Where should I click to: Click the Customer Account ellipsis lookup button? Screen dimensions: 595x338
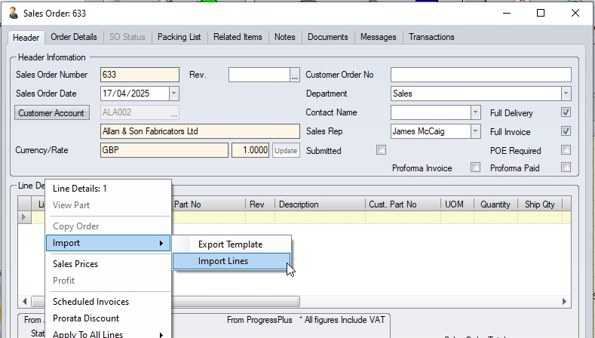[x=174, y=113]
